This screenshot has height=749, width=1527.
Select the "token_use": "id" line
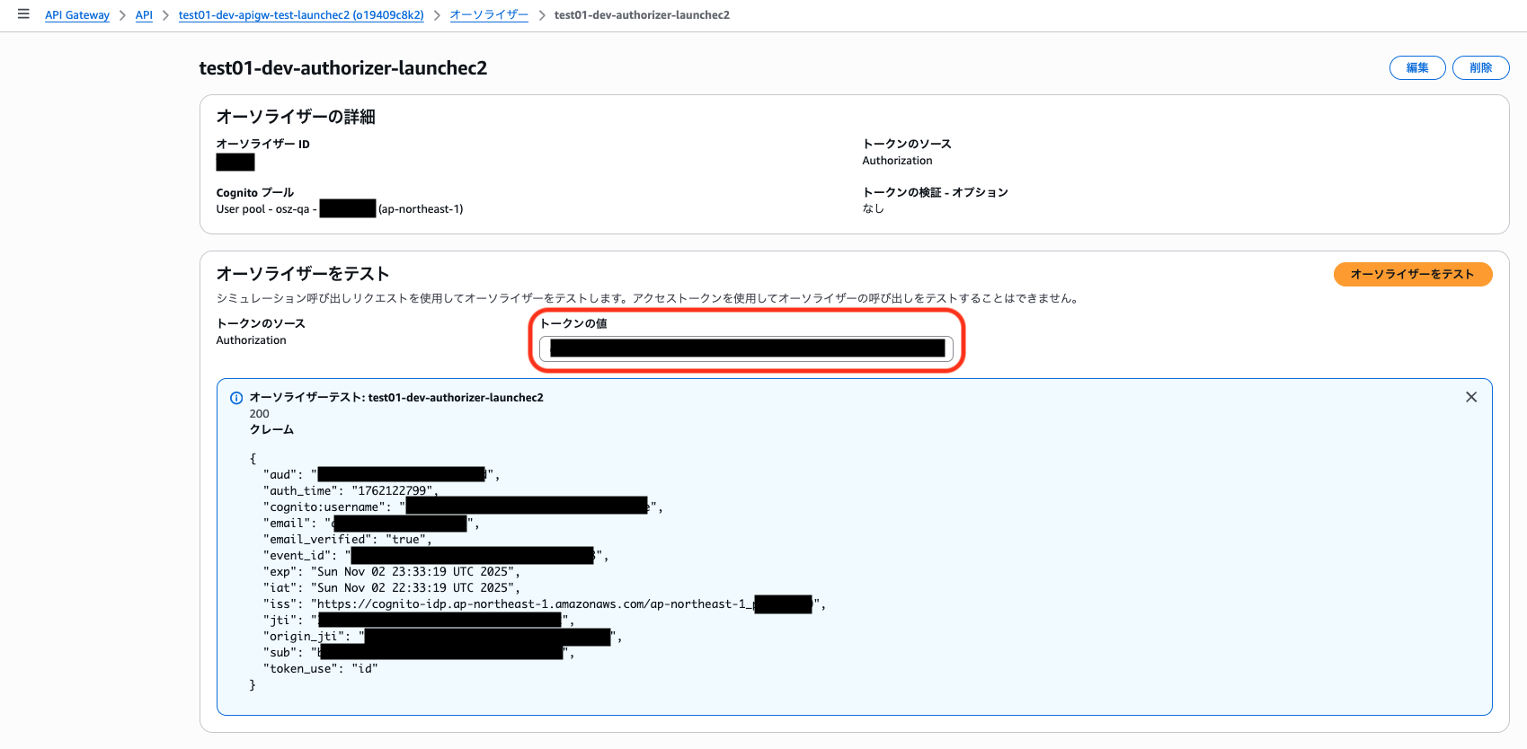(321, 669)
